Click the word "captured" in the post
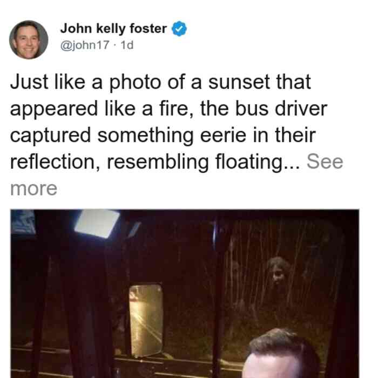The image size is (378, 378). [x=50, y=136]
